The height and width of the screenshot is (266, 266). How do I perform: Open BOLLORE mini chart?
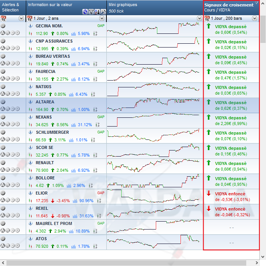(153, 181)
